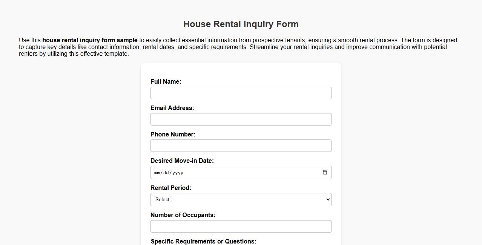Click the Full Name label
Image resolution: width=482 pixels, height=245 pixels.
point(166,81)
